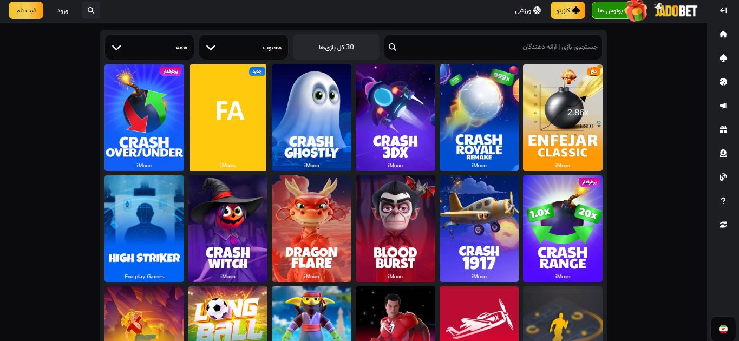Select the spade casino icon in sidebar
This screenshot has width=739, height=341.
pos(723,58)
